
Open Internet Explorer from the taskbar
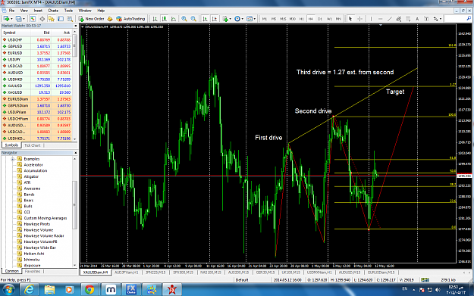(x=30, y=290)
